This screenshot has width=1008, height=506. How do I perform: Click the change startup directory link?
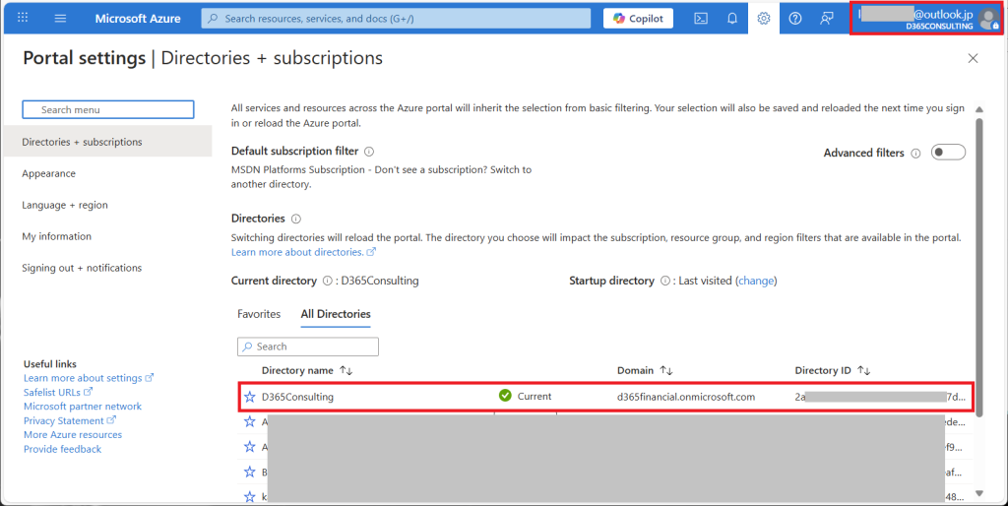(x=756, y=281)
